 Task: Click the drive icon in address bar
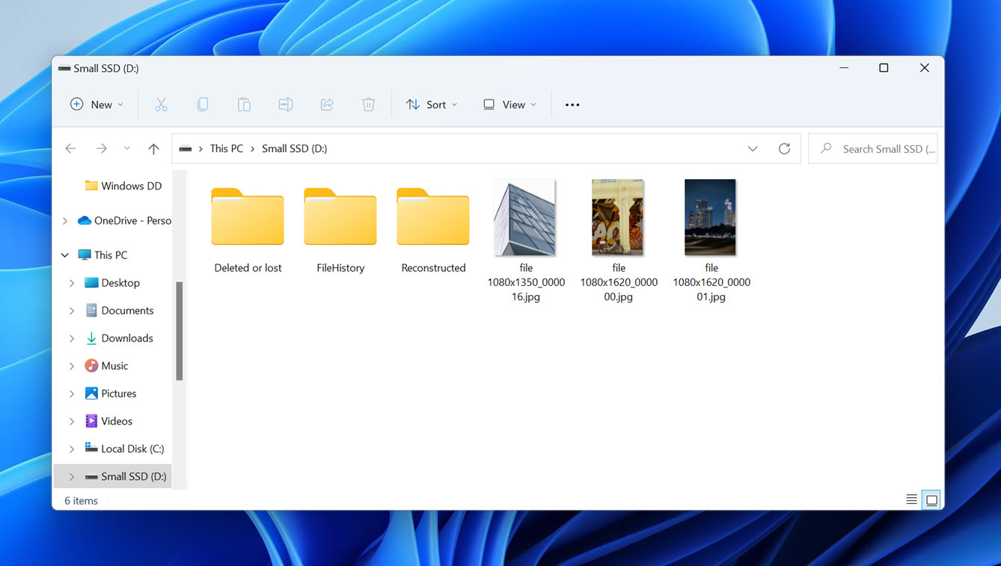[x=186, y=149]
